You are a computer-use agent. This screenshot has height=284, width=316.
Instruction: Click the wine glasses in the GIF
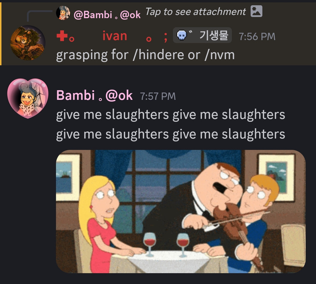[x=166, y=245]
